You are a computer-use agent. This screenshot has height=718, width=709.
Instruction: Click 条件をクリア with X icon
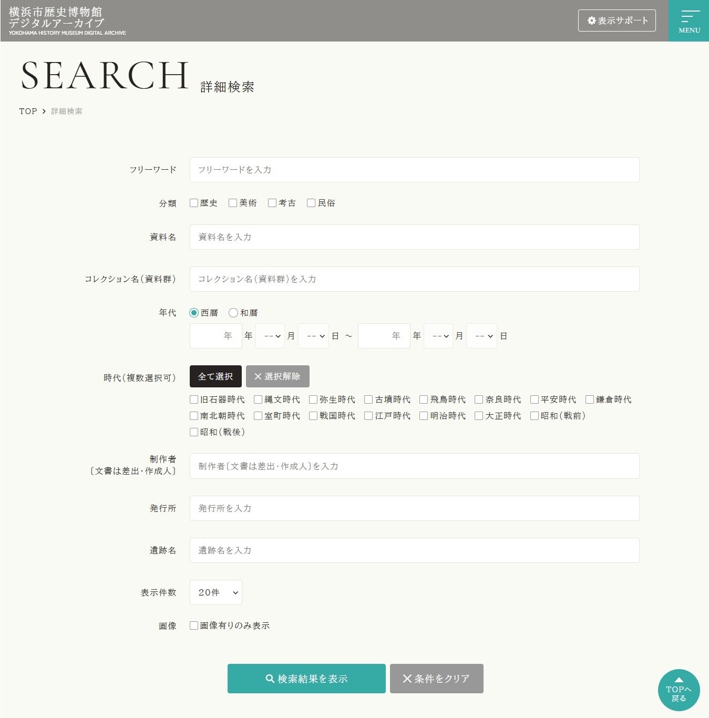(x=436, y=679)
